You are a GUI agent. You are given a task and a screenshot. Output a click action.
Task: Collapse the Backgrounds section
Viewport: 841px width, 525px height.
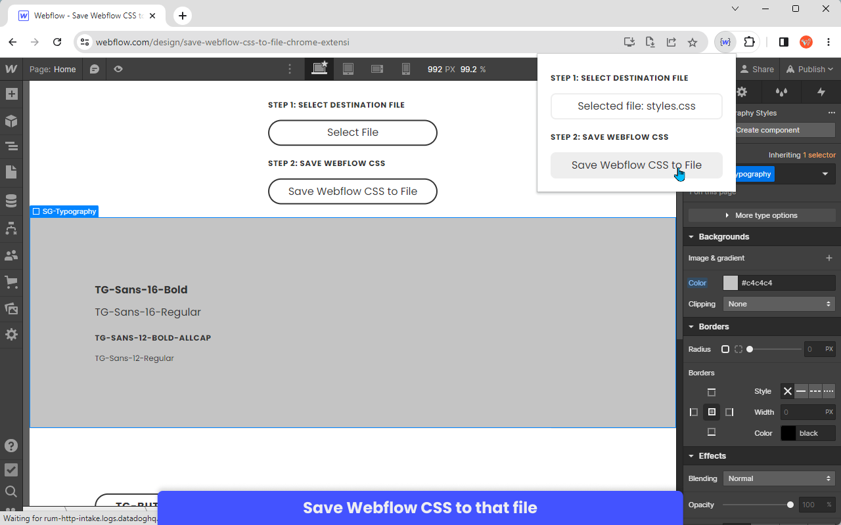tap(691, 236)
